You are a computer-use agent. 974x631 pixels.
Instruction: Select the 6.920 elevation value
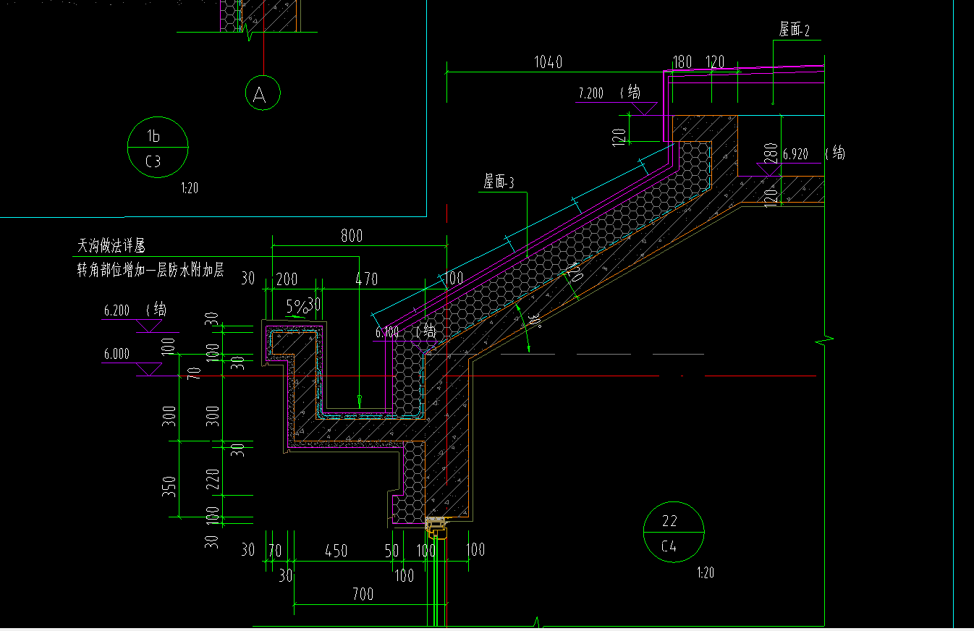tap(795, 154)
